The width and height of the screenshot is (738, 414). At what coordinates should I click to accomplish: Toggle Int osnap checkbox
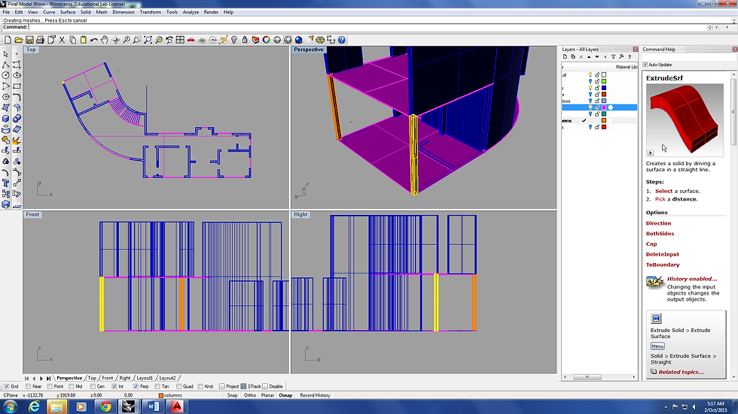click(x=114, y=386)
